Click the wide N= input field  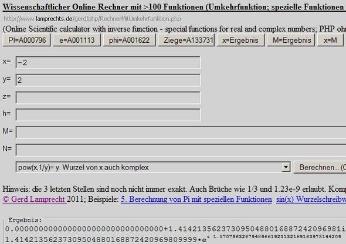point(181,150)
